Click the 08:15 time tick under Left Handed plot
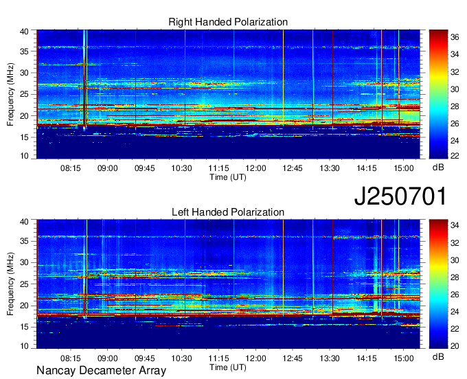Viewport: 467px width, 379px height. (71, 358)
